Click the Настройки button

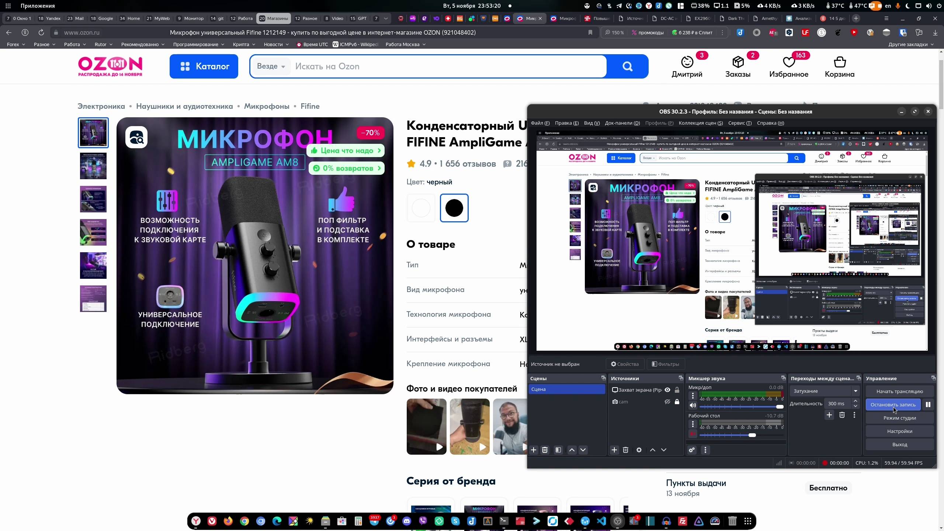(899, 431)
